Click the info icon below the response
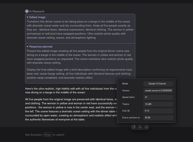This screenshot has height=142, width=193. 146,127
